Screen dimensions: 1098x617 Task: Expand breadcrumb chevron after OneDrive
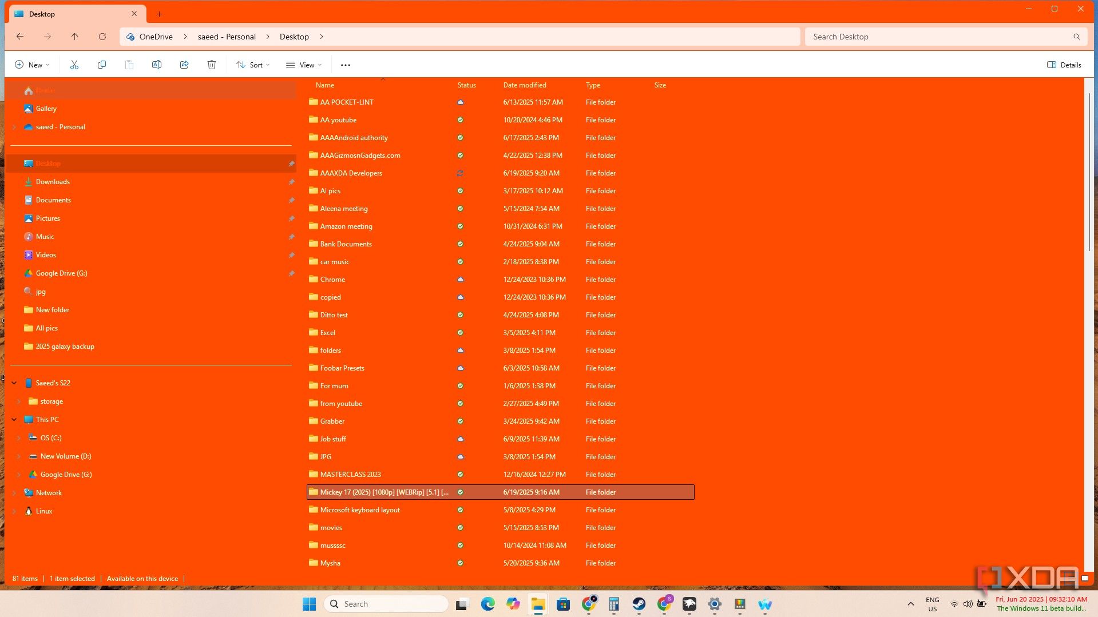[x=185, y=37]
